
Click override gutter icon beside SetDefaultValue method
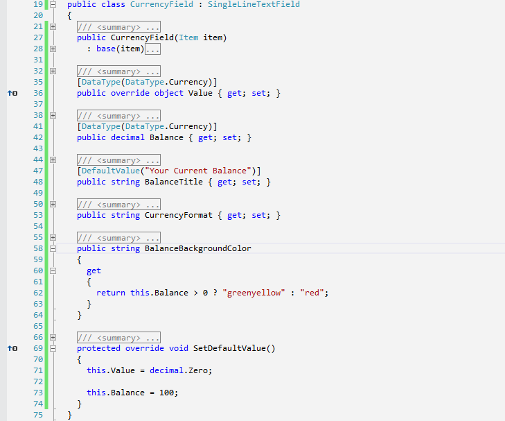(12, 348)
